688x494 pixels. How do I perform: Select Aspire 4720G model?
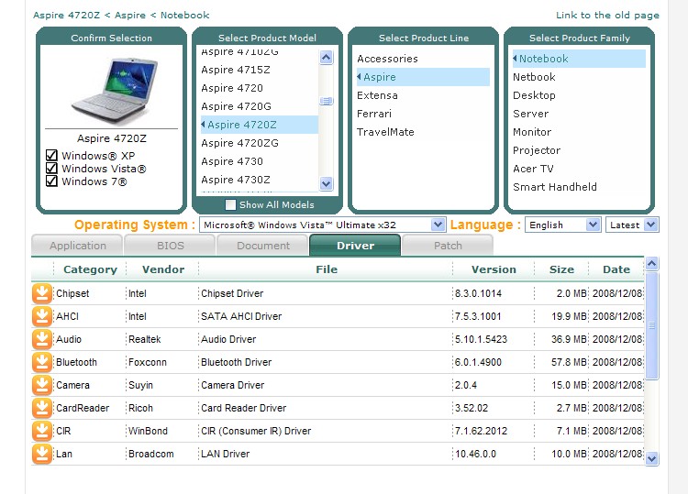pyautogui.click(x=236, y=106)
